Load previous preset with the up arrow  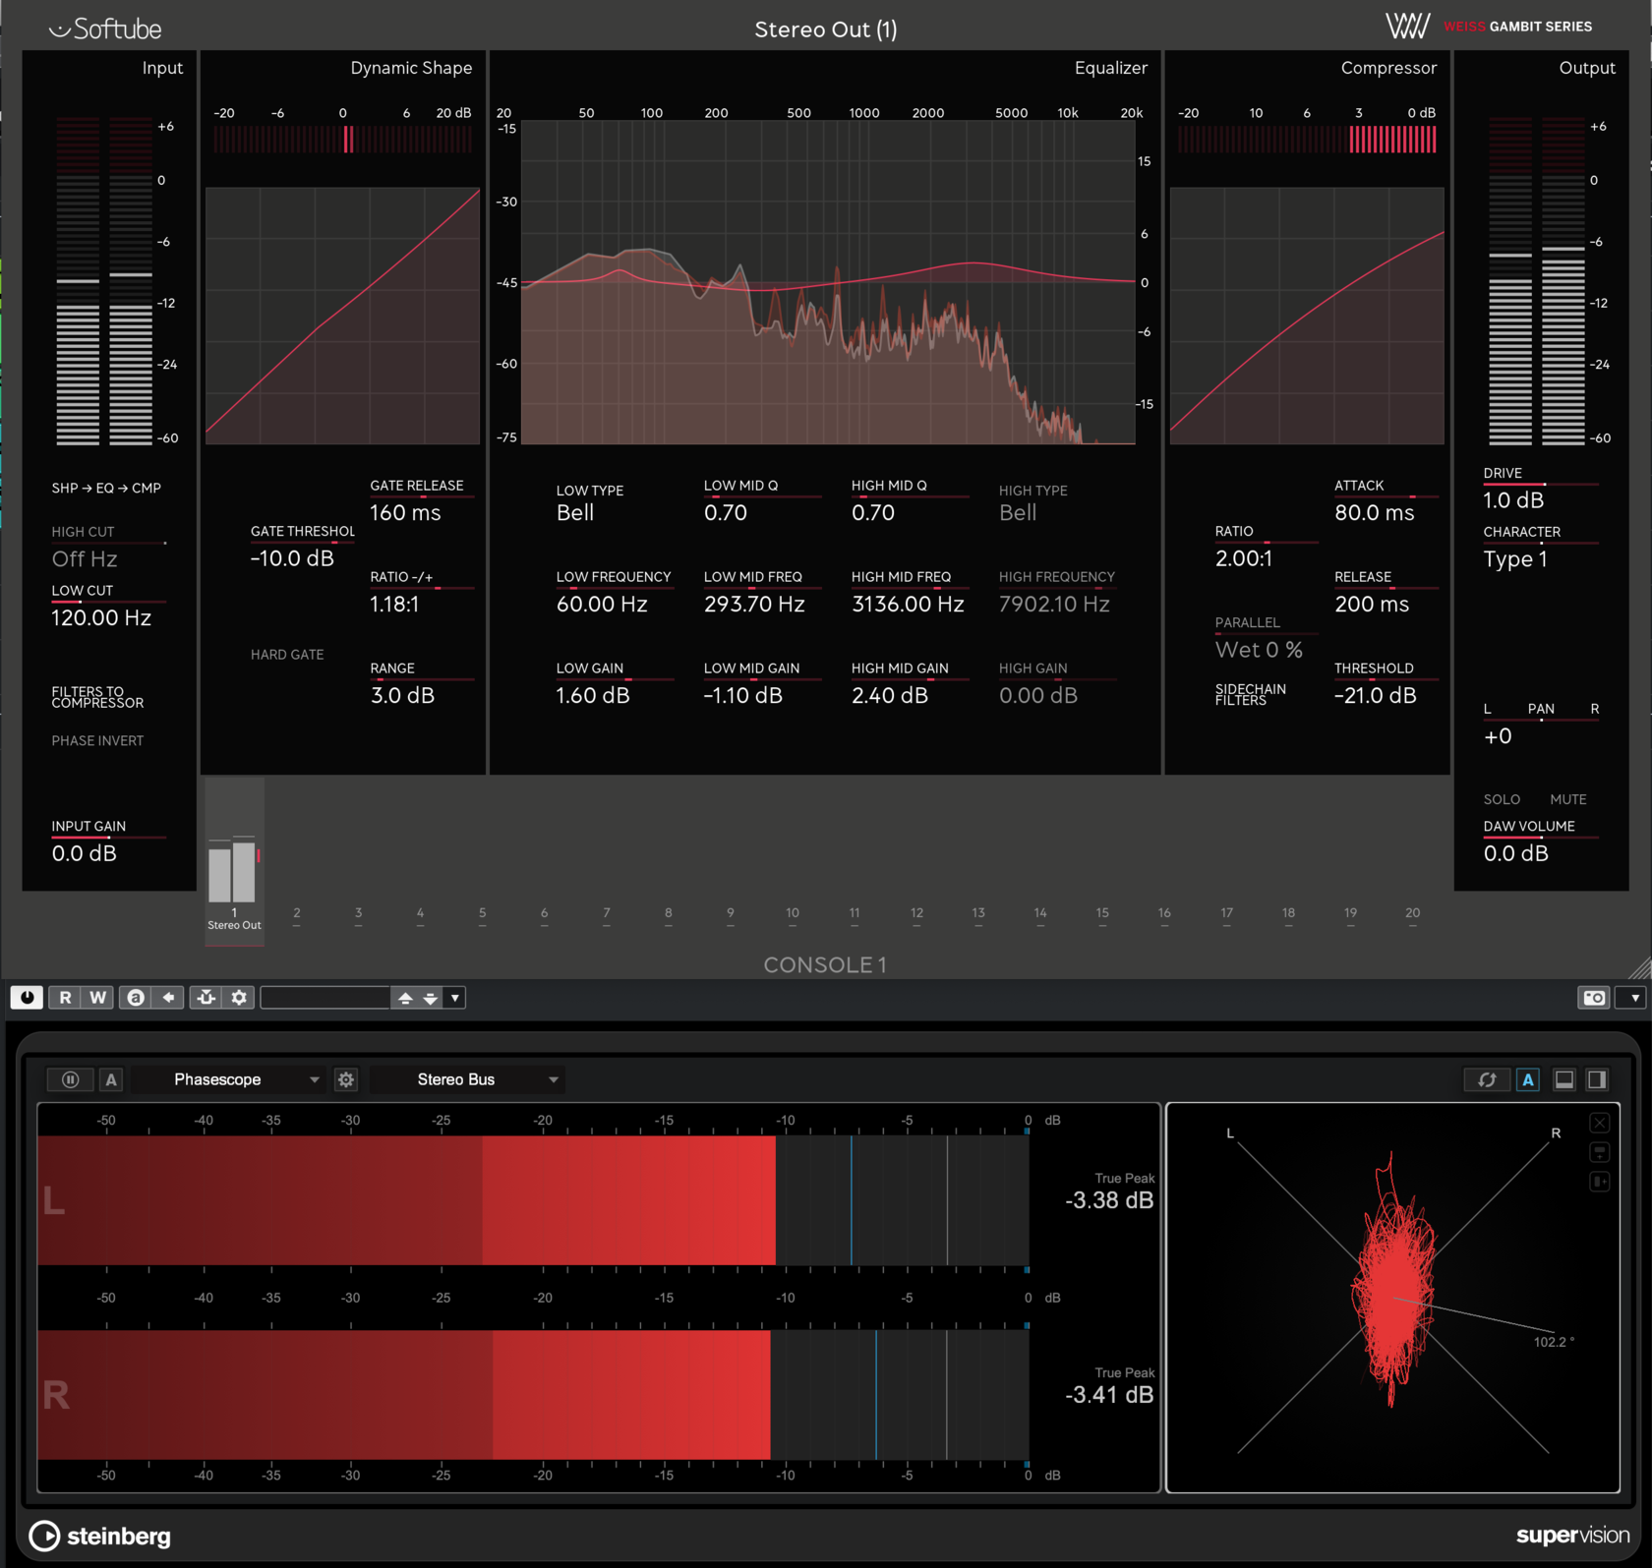coord(405,998)
